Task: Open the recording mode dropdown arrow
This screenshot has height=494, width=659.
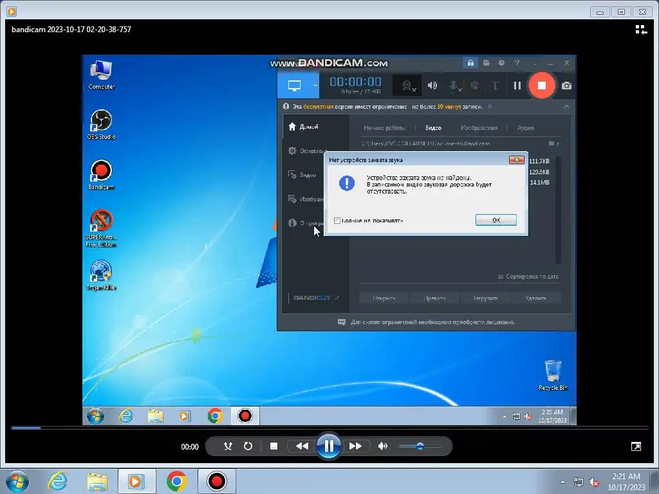Action: coord(315,86)
